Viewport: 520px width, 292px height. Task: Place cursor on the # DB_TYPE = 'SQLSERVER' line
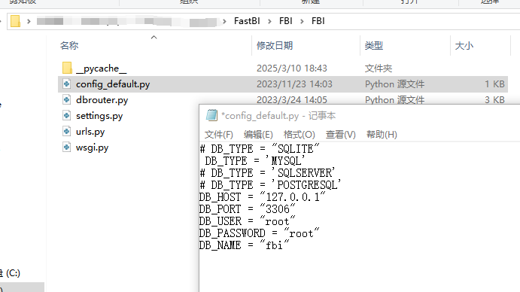pyautogui.click(x=267, y=173)
